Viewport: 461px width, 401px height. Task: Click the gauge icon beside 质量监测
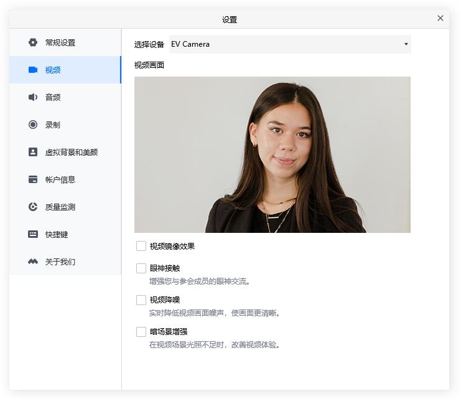click(x=33, y=207)
